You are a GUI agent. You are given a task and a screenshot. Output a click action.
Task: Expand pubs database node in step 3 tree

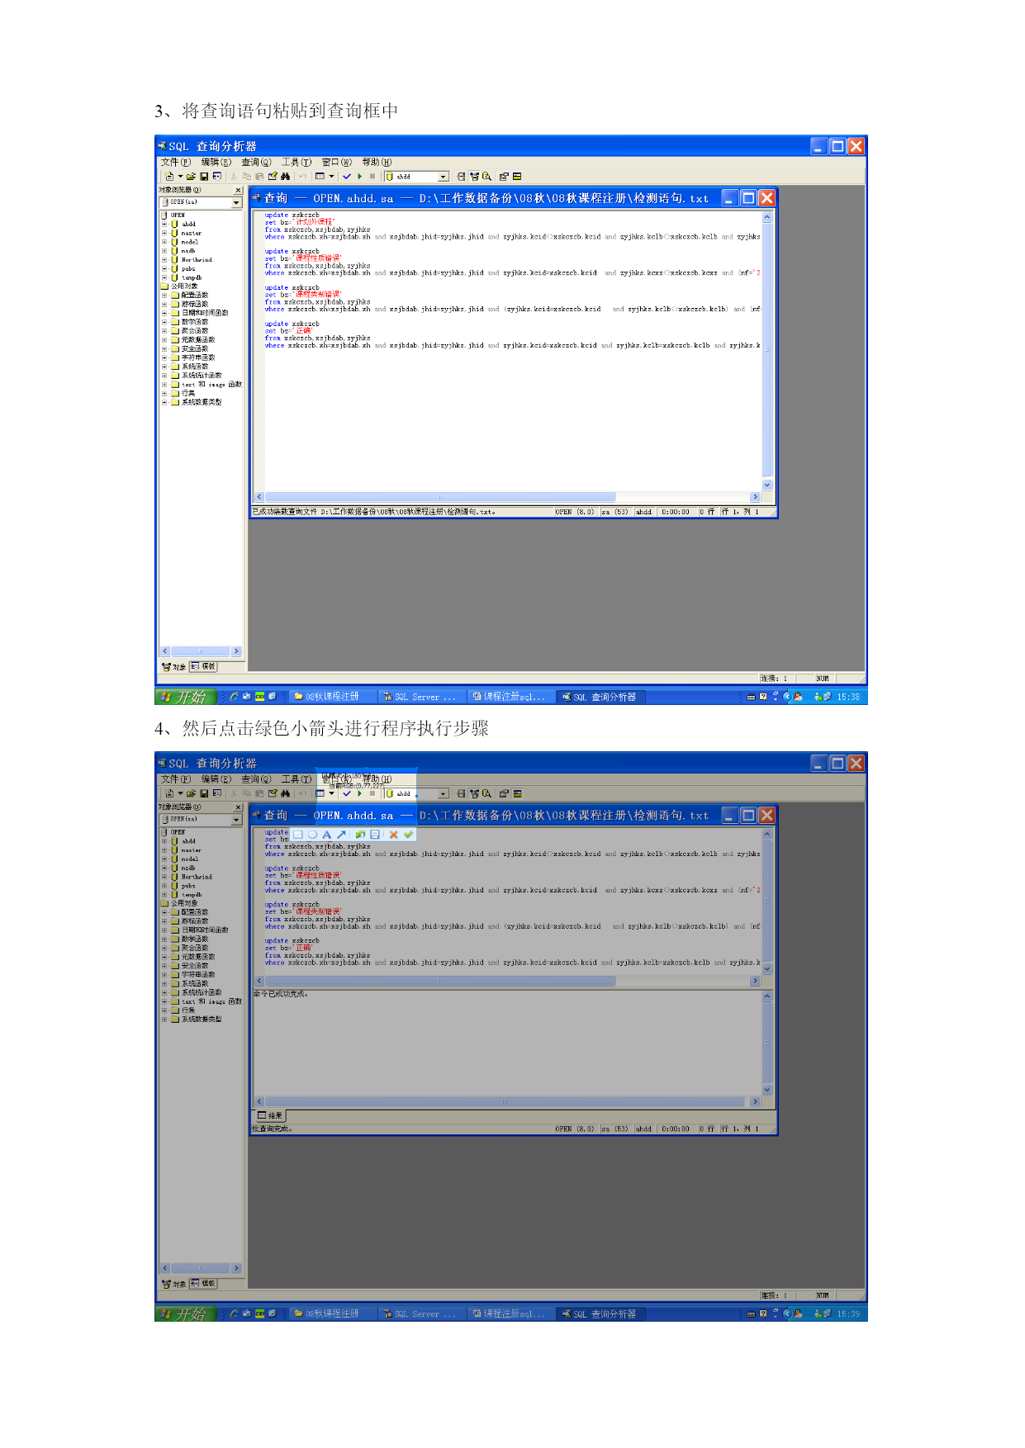click(x=164, y=268)
